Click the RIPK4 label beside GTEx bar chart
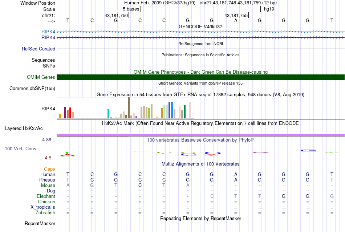Screen dimensions: 345x232 point(48,109)
